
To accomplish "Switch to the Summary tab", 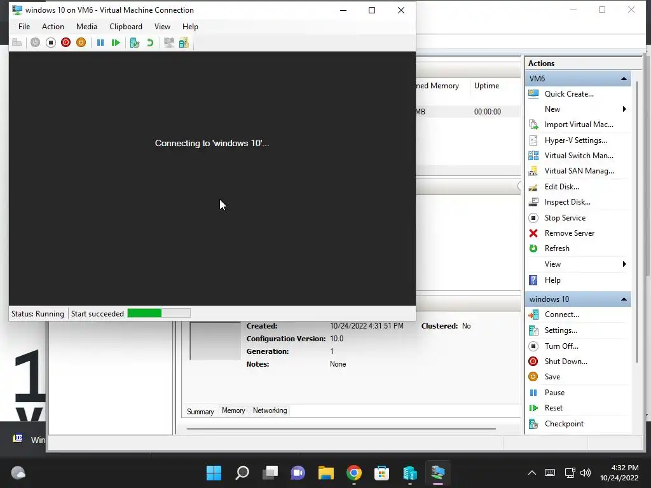I will click(x=200, y=411).
